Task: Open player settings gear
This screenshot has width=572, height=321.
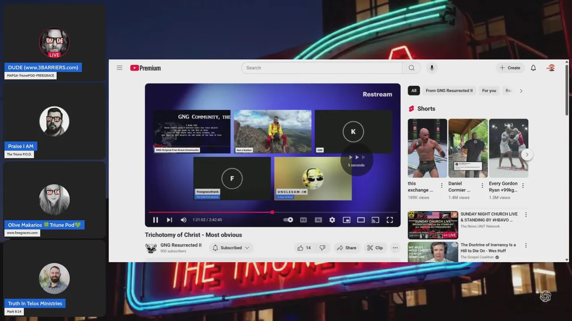Action: tap(332, 220)
